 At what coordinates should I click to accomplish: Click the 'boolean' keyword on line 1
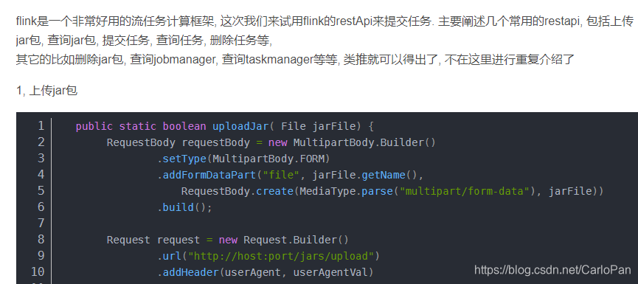(x=184, y=127)
